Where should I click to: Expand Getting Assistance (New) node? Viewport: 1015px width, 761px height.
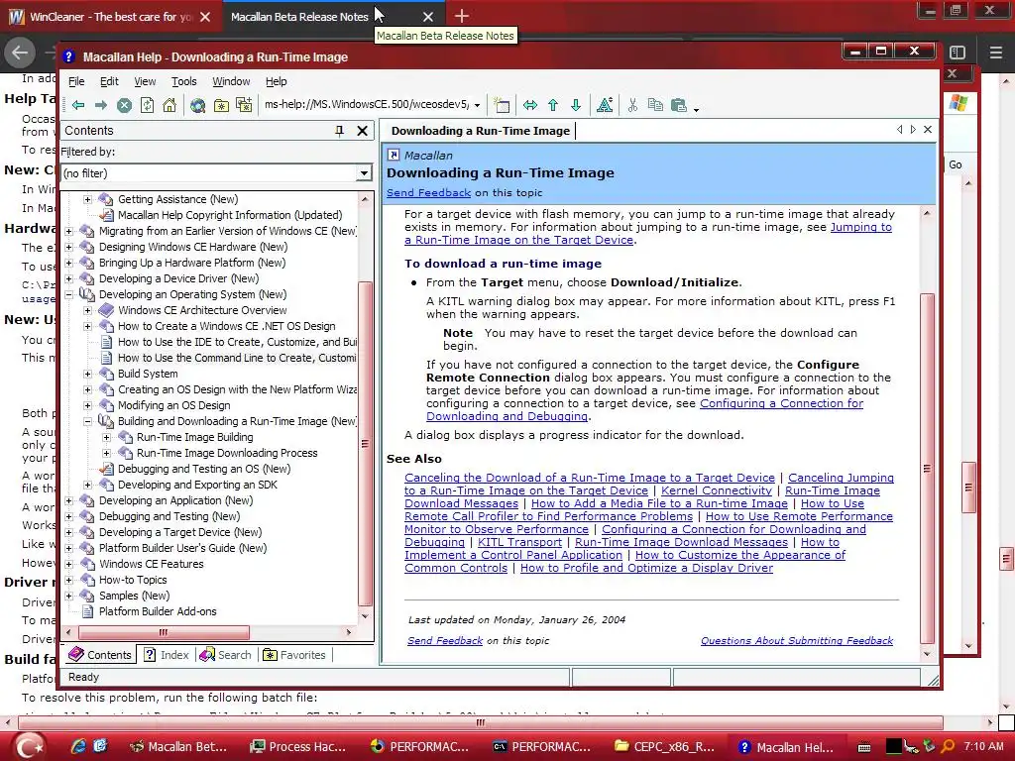coord(87,199)
